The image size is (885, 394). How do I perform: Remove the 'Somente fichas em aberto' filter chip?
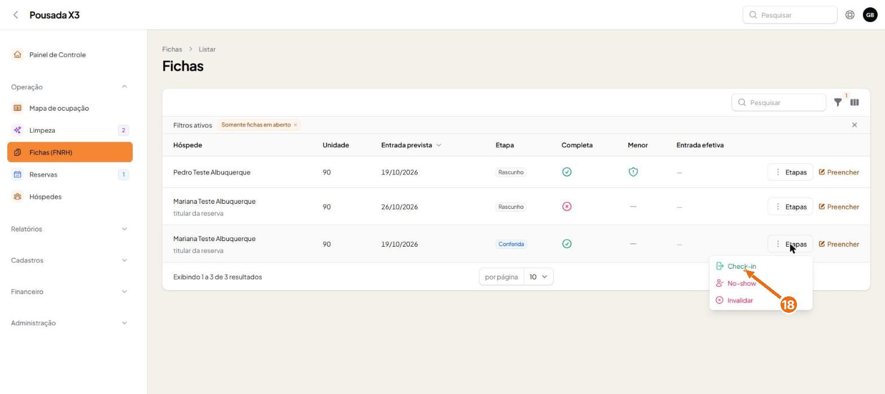click(x=295, y=125)
